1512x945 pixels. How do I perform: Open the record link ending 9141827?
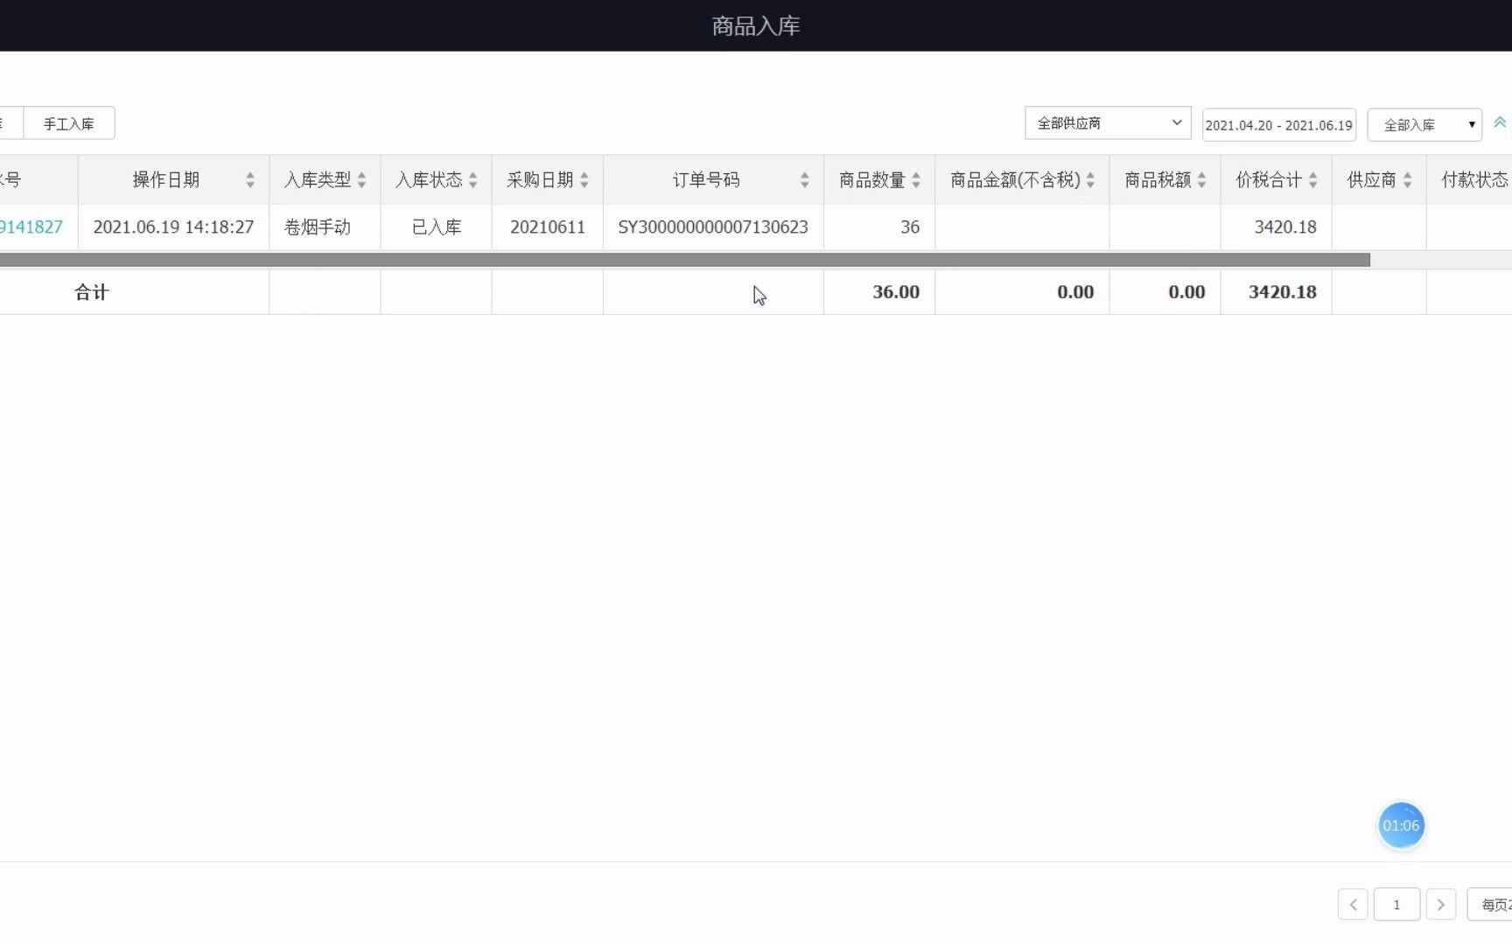coord(31,227)
